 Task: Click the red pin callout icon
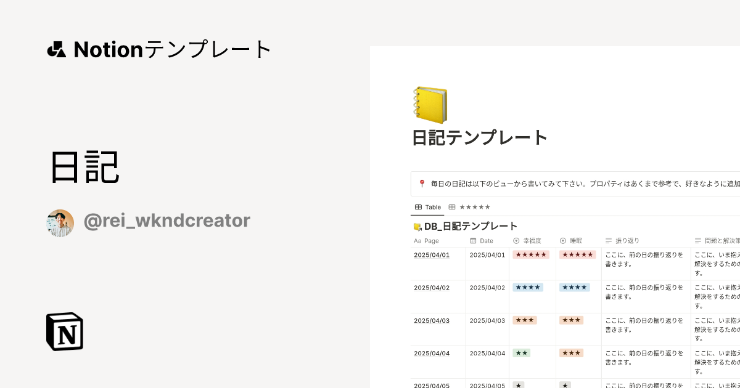[422, 184]
